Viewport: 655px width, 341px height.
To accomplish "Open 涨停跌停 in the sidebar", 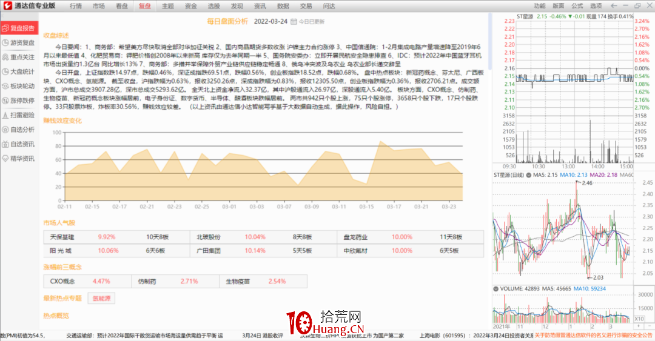I will tap(19, 101).
